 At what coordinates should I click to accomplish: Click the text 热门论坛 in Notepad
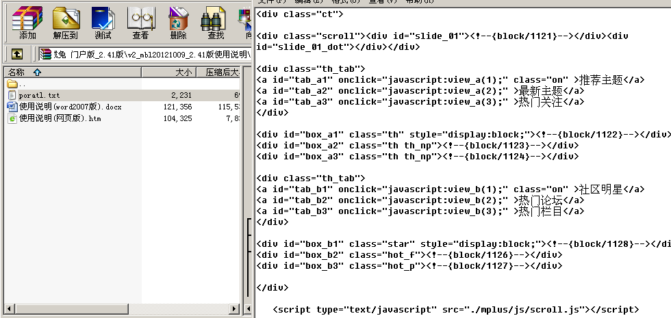(x=540, y=200)
